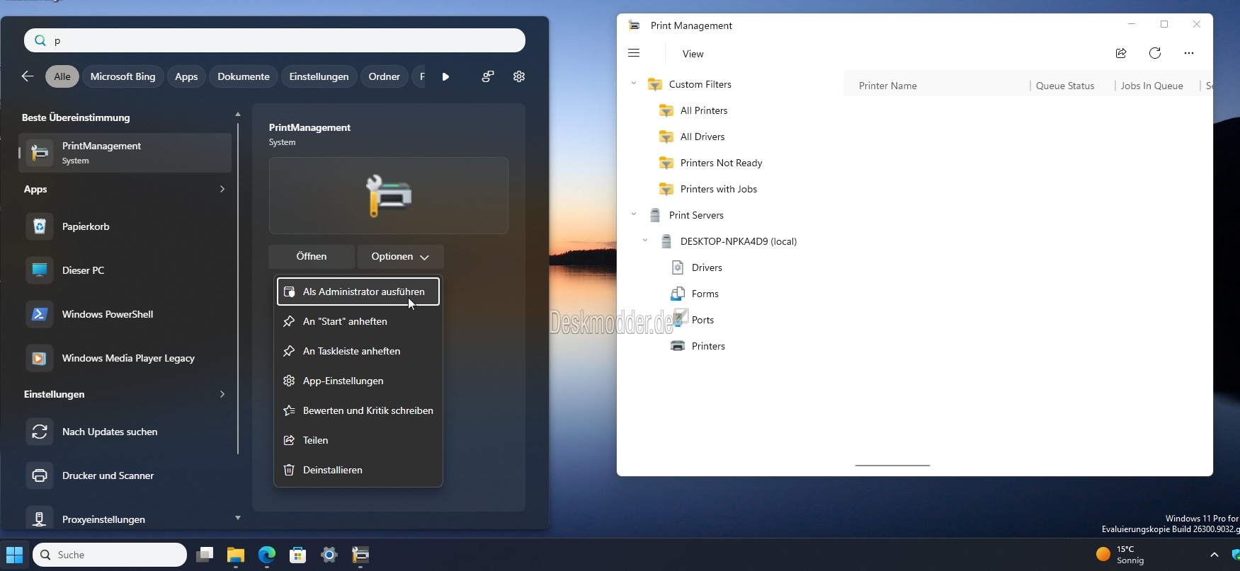
Task: Open Papierkorb from the Apps results
Action: pyautogui.click(x=125, y=226)
